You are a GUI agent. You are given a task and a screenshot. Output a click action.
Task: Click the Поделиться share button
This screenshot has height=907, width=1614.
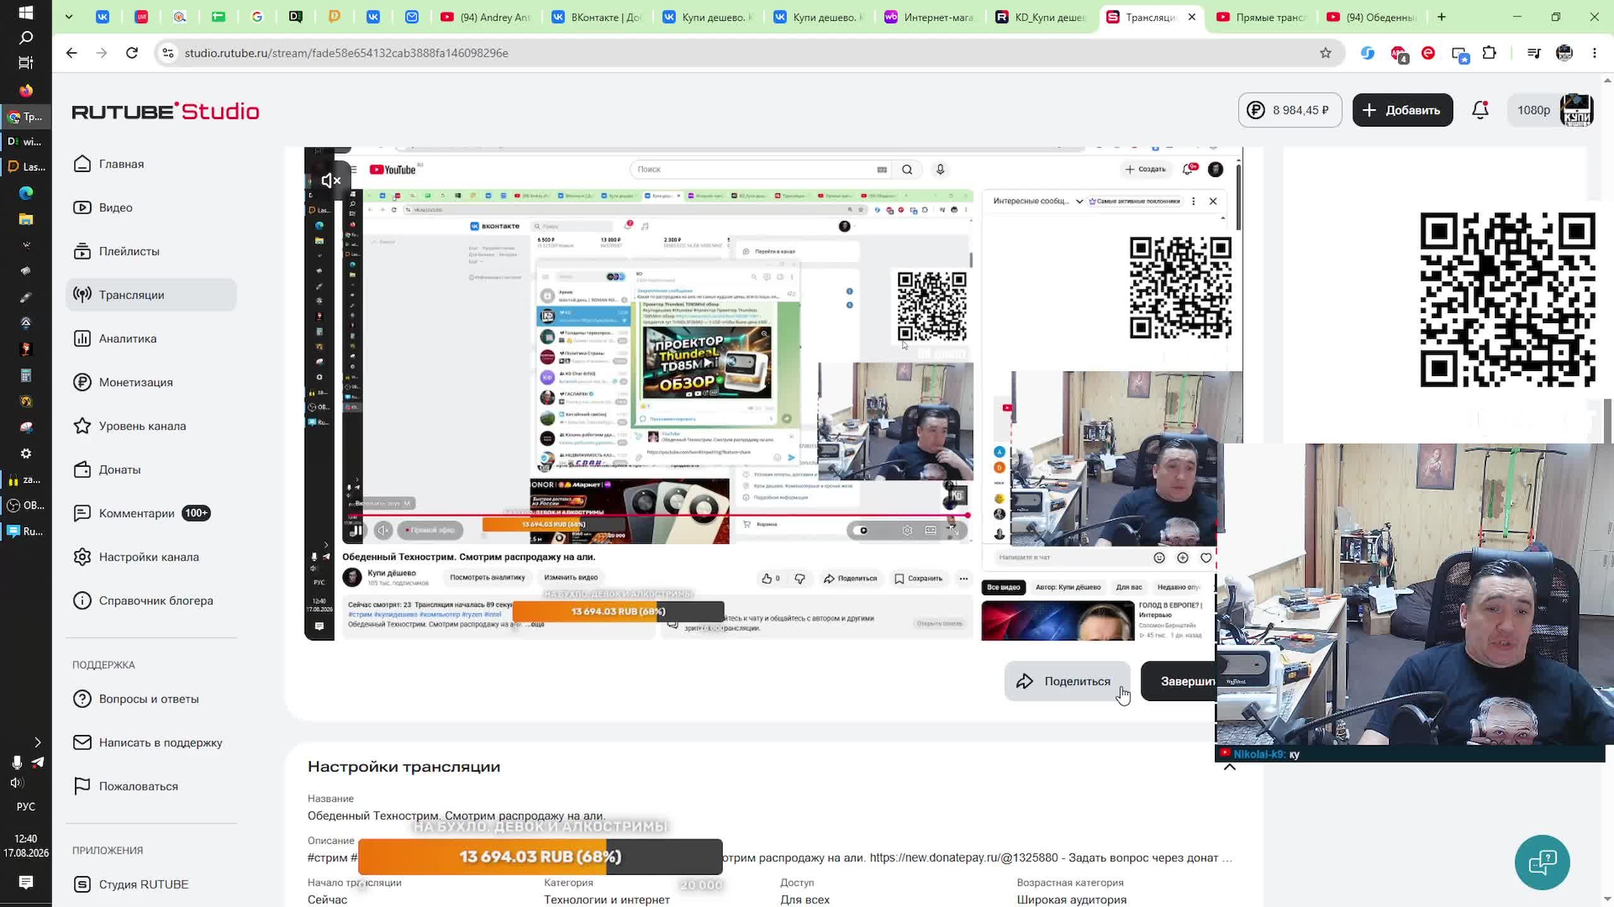click(1067, 681)
